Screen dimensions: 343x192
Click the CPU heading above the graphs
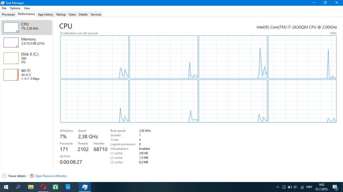click(66, 26)
